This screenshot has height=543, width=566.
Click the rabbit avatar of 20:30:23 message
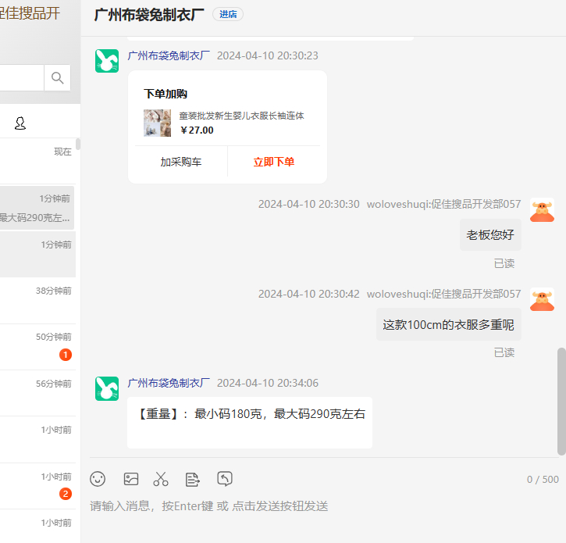107,61
